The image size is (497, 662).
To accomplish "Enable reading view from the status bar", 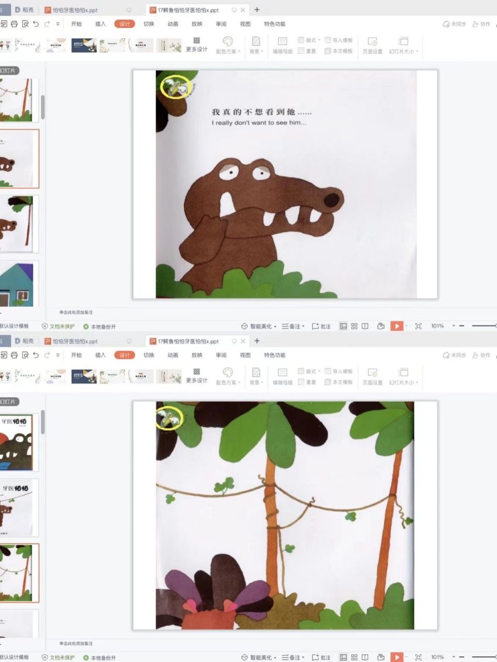I will coord(366,326).
